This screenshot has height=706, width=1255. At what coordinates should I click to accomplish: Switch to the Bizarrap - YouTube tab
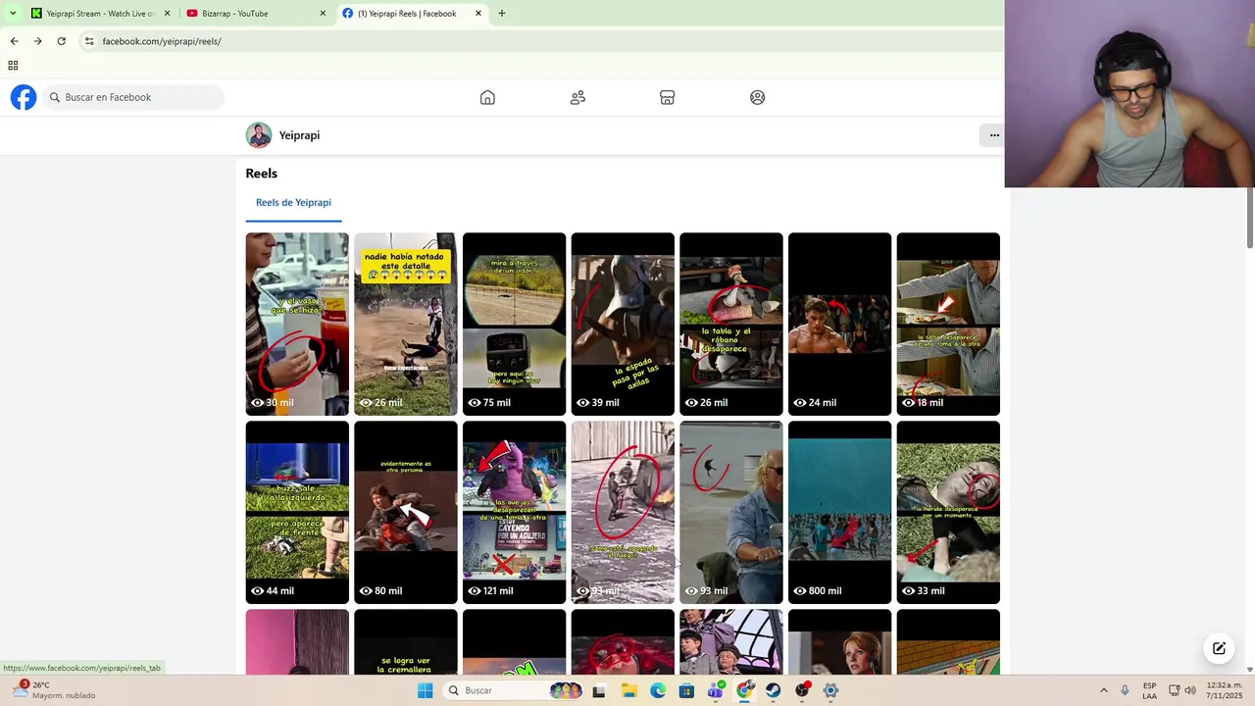pyautogui.click(x=257, y=14)
